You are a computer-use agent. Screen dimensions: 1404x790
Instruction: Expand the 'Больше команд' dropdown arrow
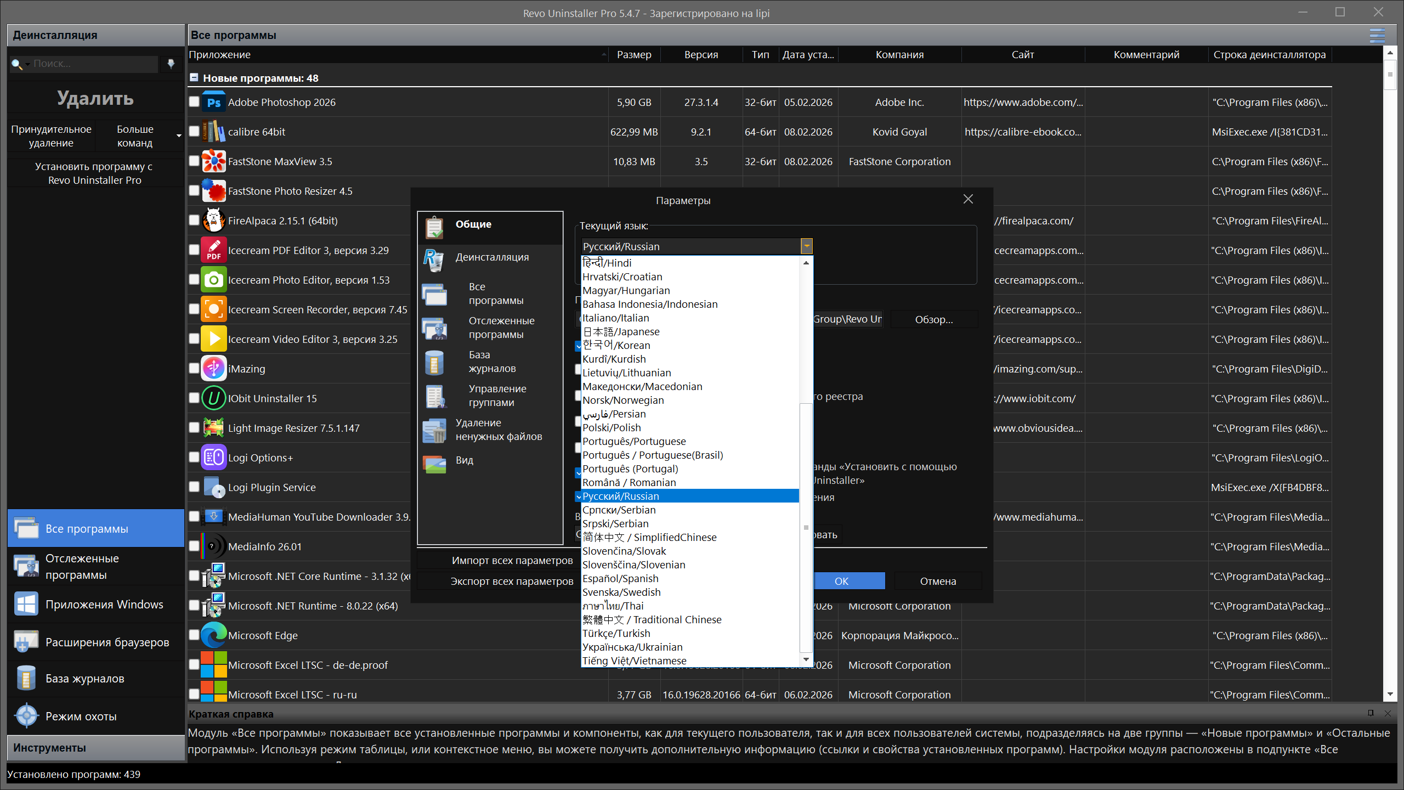click(179, 136)
